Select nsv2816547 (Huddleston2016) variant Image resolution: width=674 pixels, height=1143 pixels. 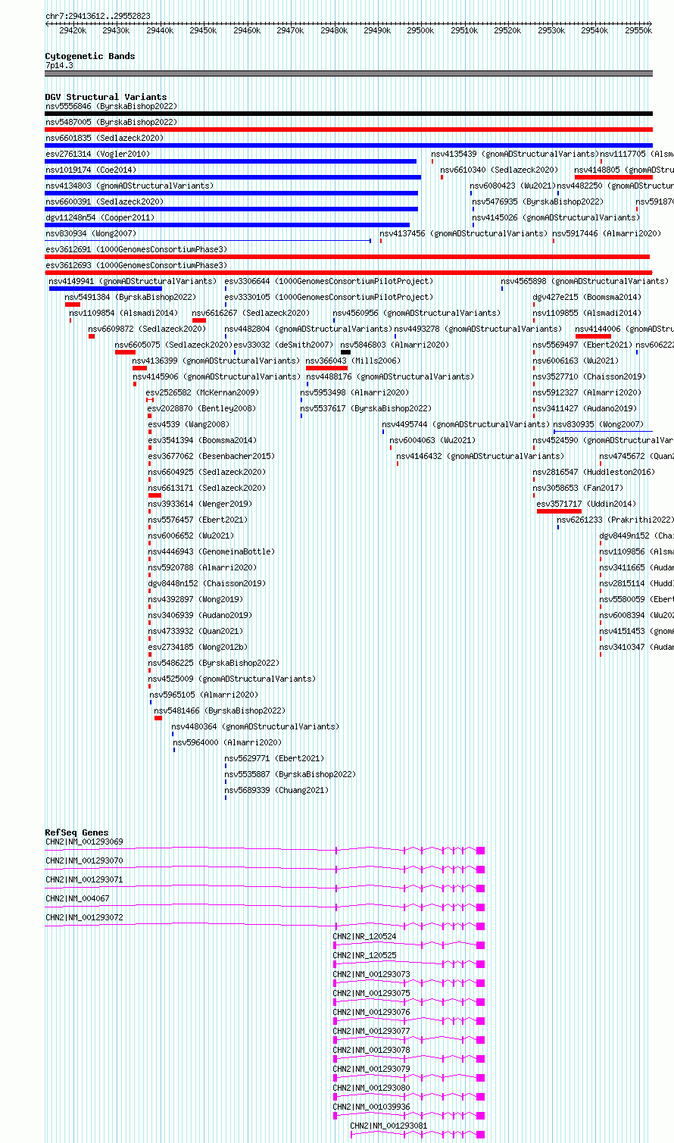[592, 472]
